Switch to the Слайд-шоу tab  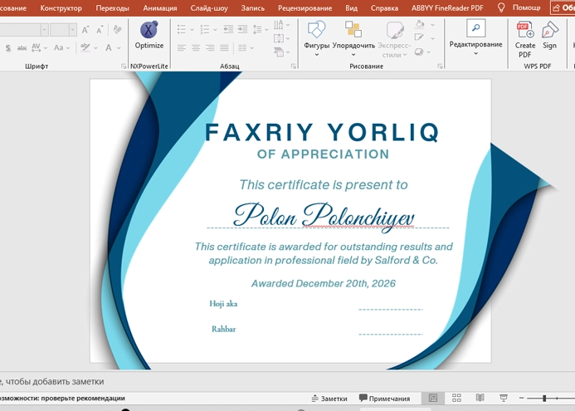pos(209,7)
